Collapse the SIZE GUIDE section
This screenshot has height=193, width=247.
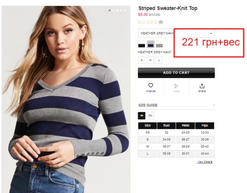click(x=214, y=105)
